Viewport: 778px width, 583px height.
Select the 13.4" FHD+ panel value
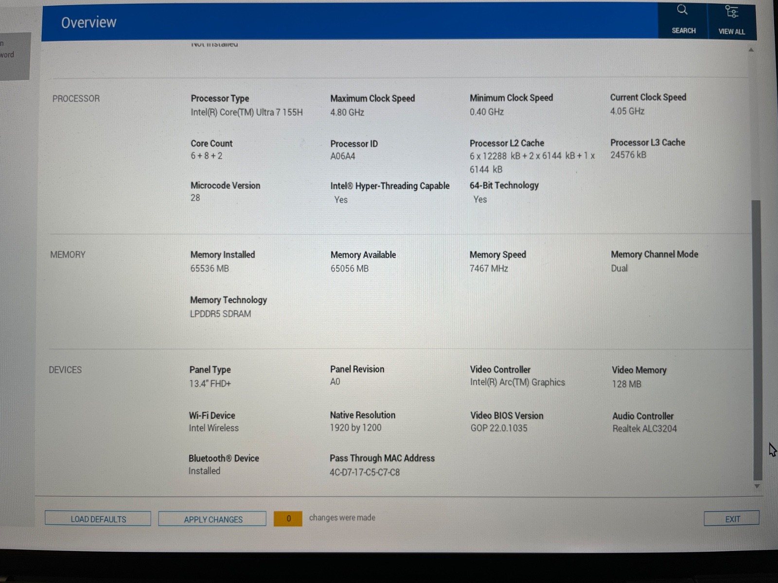pos(210,384)
